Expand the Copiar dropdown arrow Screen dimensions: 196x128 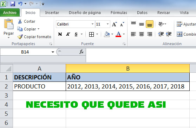pos(38,29)
